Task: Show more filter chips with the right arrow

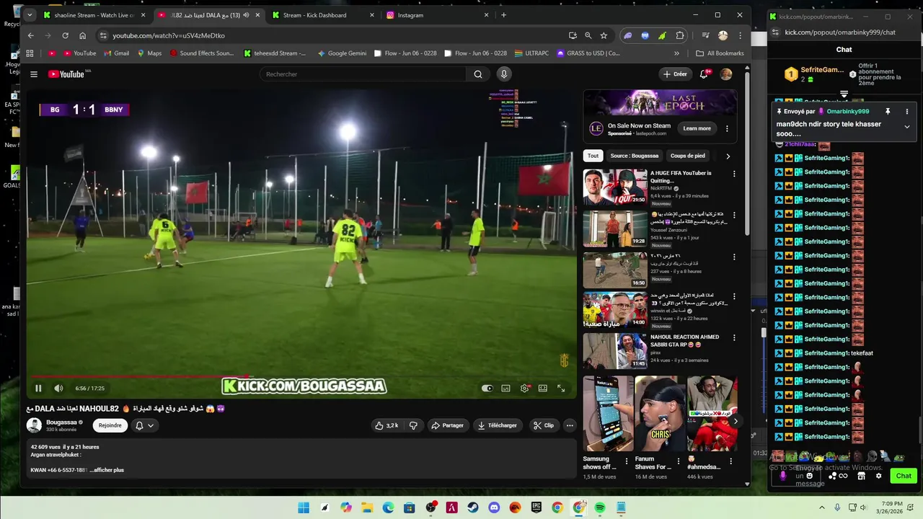Action: 728,156
